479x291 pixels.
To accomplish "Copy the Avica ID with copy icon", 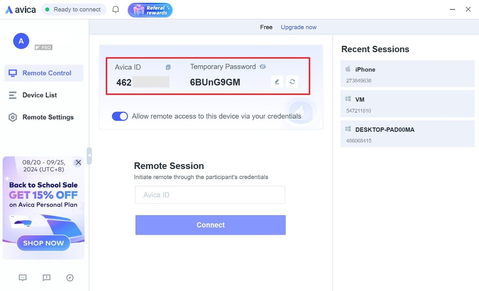I will pyautogui.click(x=168, y=67).
